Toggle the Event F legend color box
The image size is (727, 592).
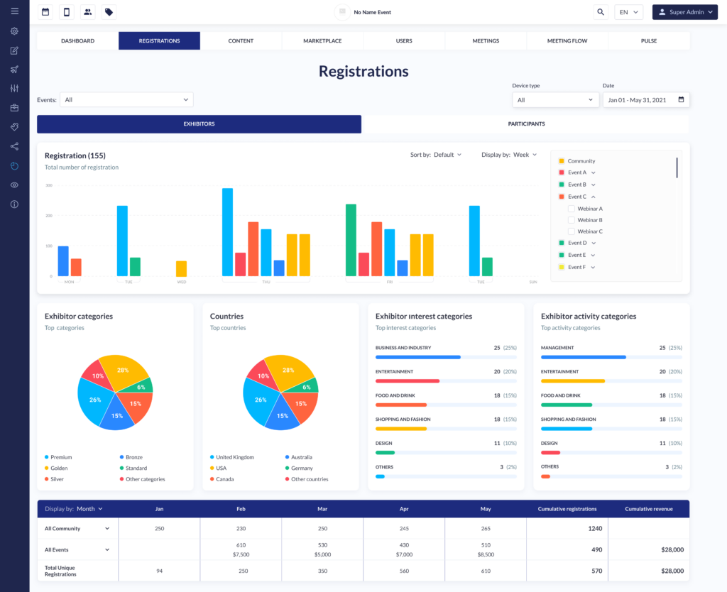click(562, 267)
